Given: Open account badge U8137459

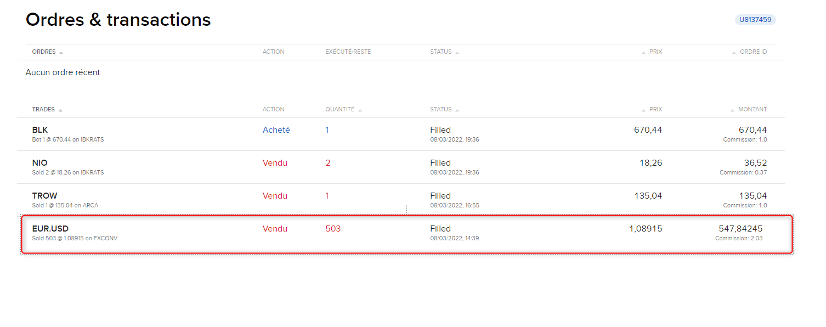Looking at the screenshot, I should (x=755, y=20).
